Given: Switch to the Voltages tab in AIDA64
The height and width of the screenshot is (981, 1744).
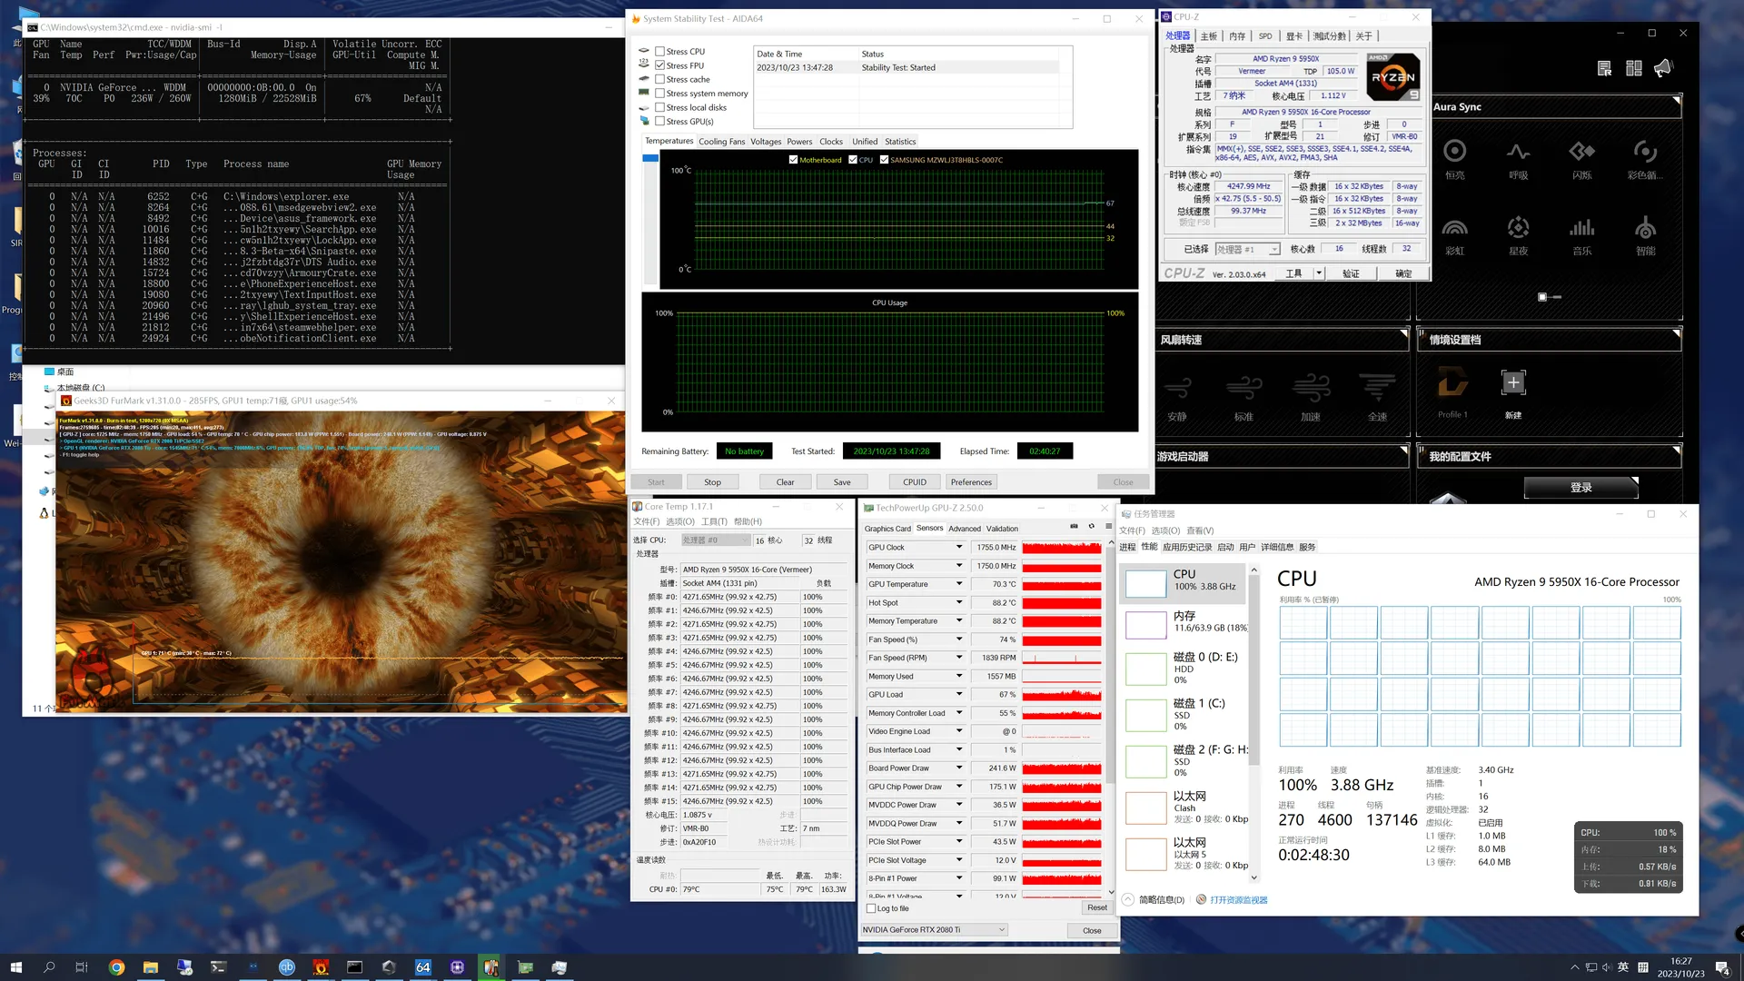Looking at the screenshot, I should (765, 142).
